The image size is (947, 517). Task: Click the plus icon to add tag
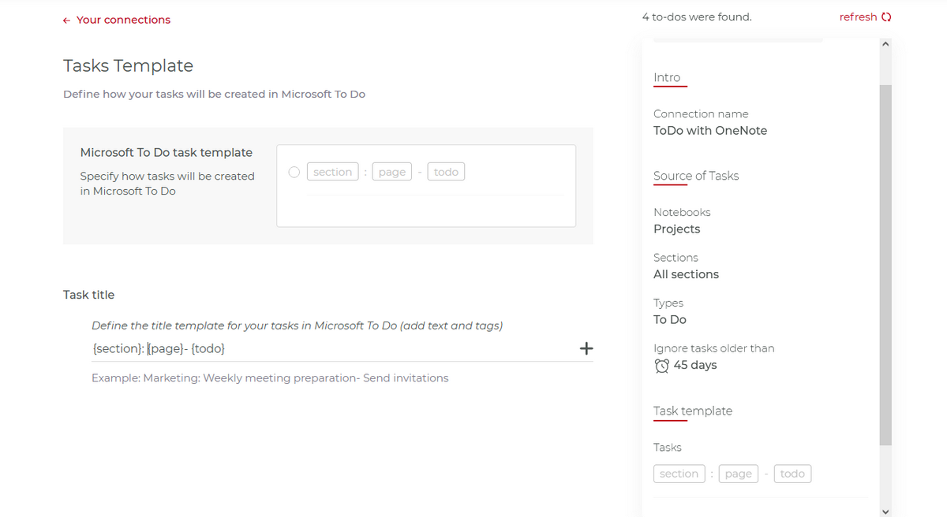click(586, 348)
